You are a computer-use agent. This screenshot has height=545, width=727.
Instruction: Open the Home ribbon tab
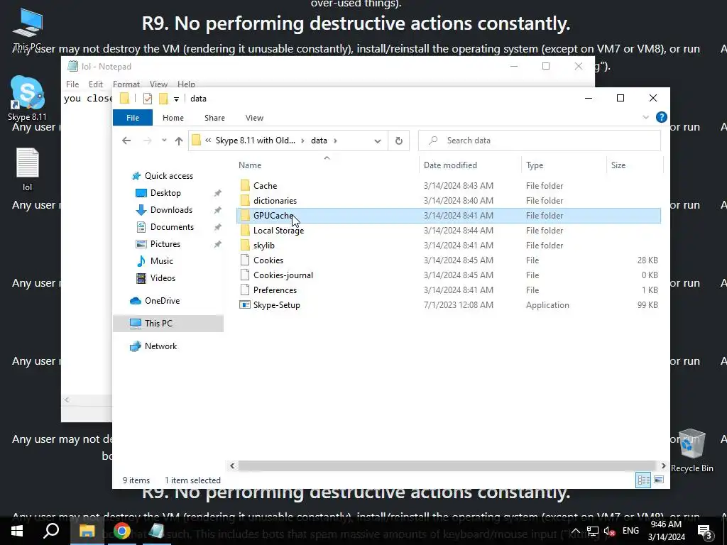(173, 118)
